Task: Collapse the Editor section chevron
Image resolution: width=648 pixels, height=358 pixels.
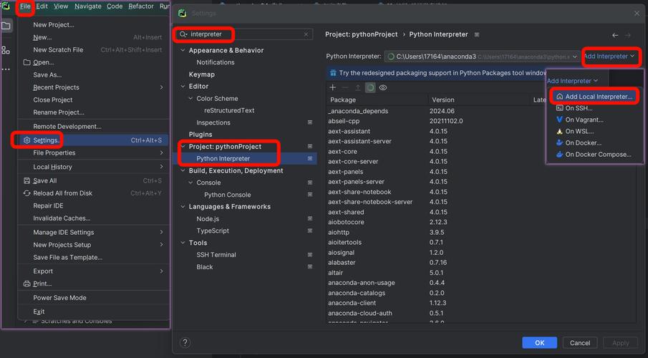Action: [x=183, y=86]
